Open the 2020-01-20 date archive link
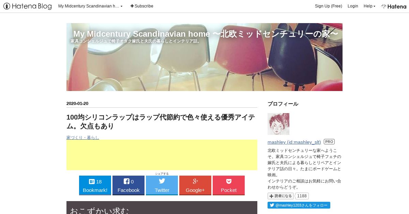The image size is (409, 214). coord(77,104)
